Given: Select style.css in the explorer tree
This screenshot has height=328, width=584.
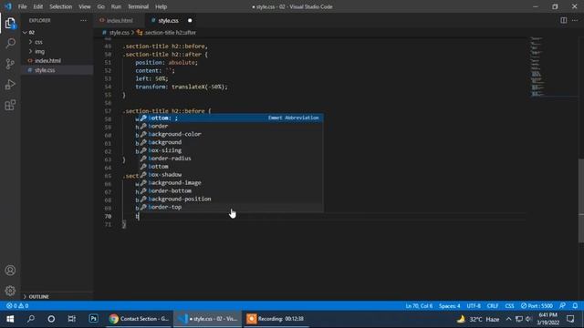Looking at the screenshot, I should (45, 70).
